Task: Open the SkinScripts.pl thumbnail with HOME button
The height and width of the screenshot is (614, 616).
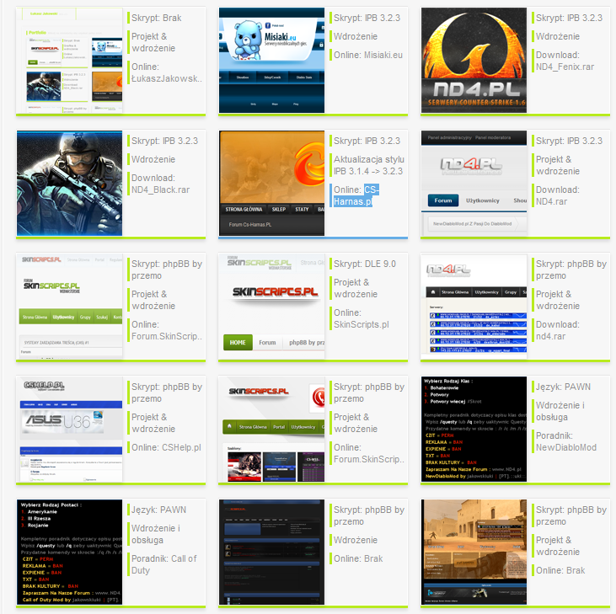Action: click(x=272, y=307)
